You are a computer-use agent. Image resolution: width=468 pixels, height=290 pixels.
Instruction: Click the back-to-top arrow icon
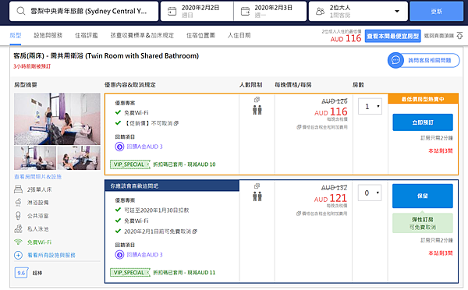coord(460,36)
